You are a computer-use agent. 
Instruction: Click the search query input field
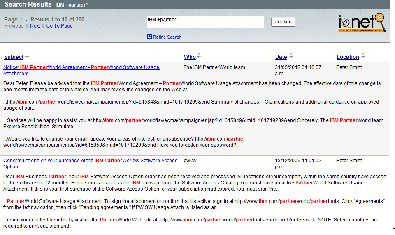coord(205,22)
